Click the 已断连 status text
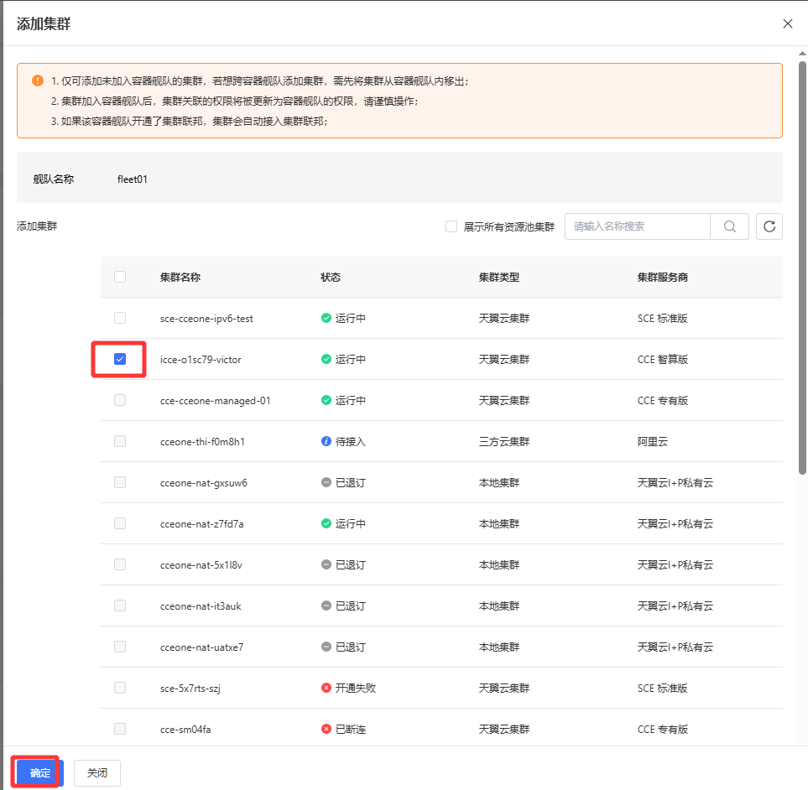Viewport: 808px width, 790px height. tap(351, 730)
